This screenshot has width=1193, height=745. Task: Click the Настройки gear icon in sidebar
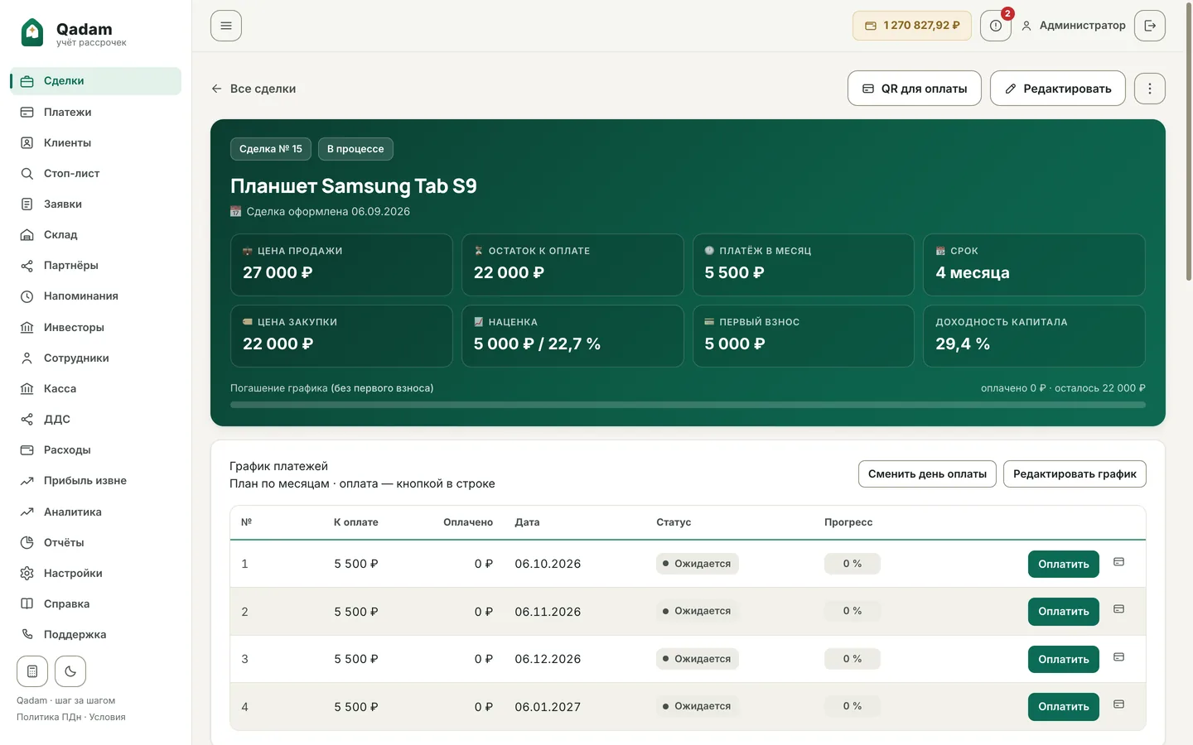pyautogui.click(x=27, y=573)
